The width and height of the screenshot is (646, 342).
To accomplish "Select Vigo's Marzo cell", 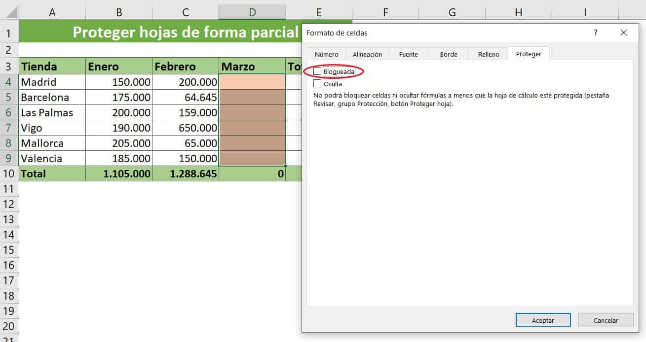I will pyautogui.click(x=252, y=128).
